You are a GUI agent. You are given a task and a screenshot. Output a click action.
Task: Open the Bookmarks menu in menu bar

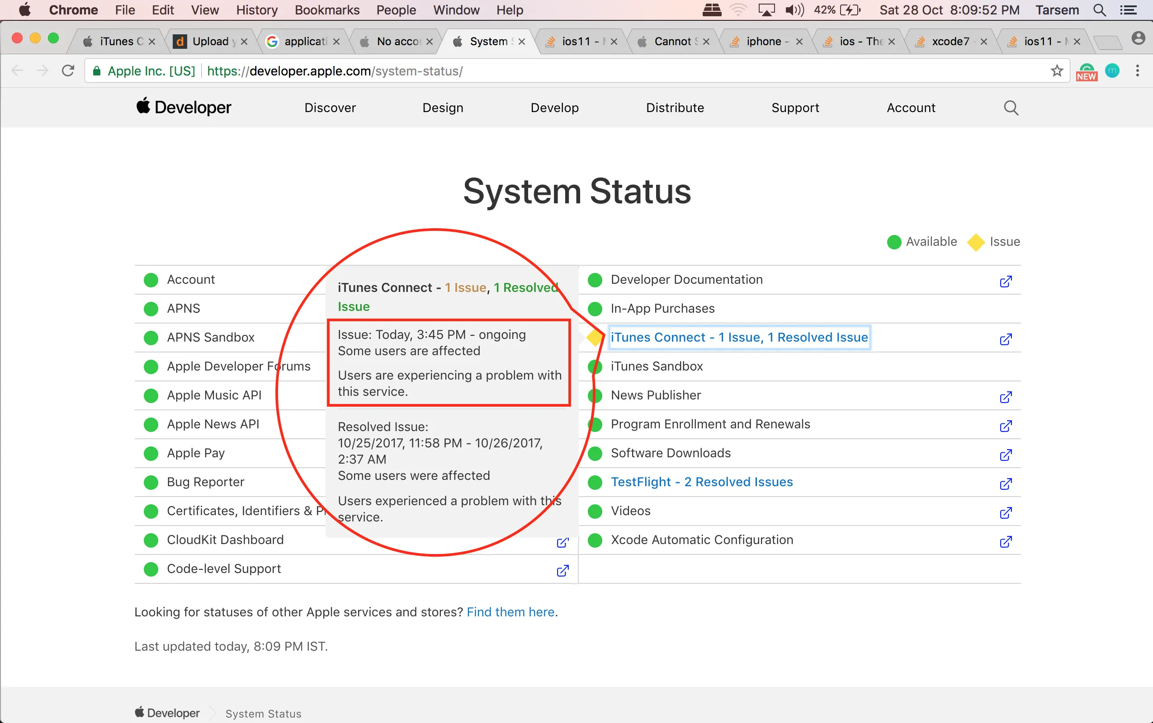327,10
